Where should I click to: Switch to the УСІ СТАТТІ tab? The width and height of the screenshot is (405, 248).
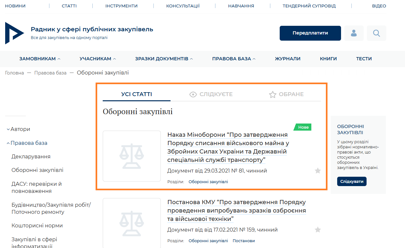click(137, 94)
